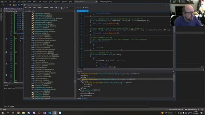
Task: Select the InventoryNetworkUtil class icon in Analyzer
Action: click(80, 90)
